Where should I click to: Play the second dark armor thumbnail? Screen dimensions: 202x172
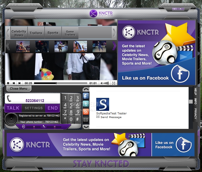click(42, 46)
